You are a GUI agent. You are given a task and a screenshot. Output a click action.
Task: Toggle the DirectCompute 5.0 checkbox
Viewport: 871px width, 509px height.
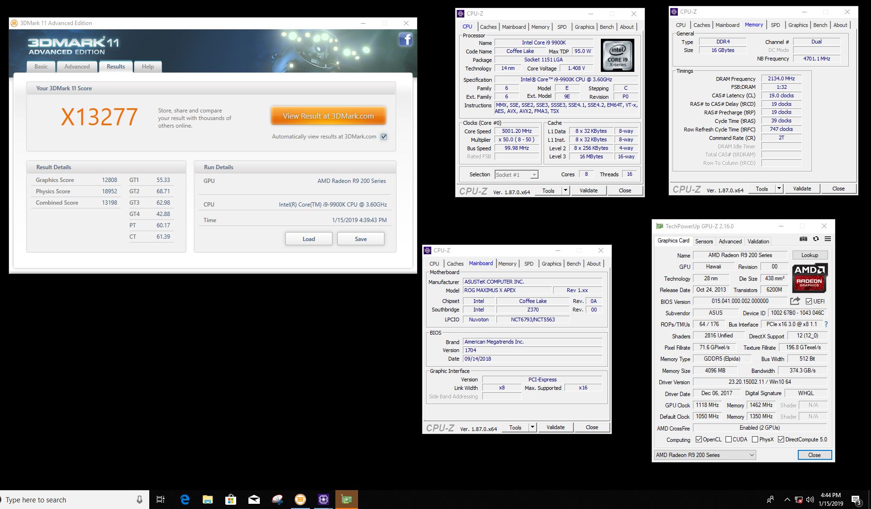click(x=781, y=440)
